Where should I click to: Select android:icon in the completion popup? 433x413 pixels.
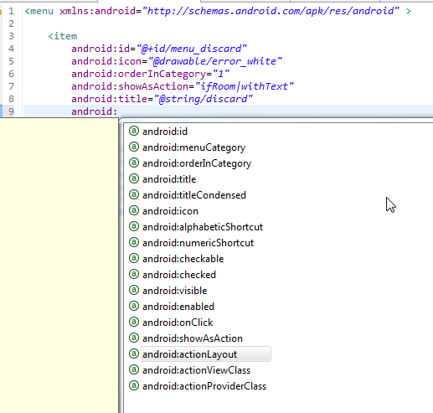click(x=170, y=211)
